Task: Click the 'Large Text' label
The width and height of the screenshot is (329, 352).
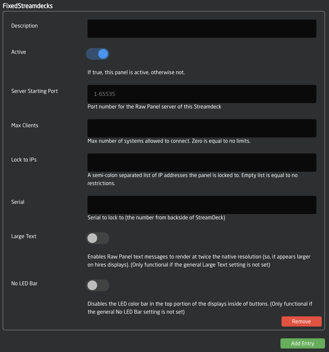Action: click(x=24, y=236)
